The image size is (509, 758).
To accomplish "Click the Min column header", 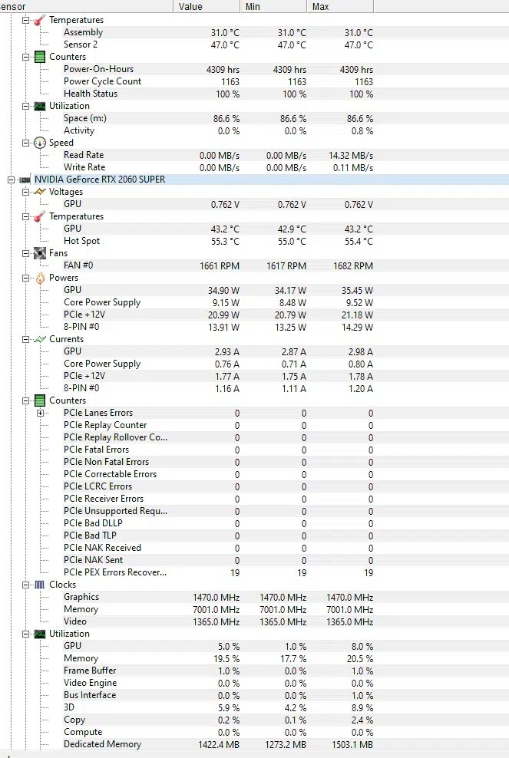I will pyautogui.click(x=273, y=6).
